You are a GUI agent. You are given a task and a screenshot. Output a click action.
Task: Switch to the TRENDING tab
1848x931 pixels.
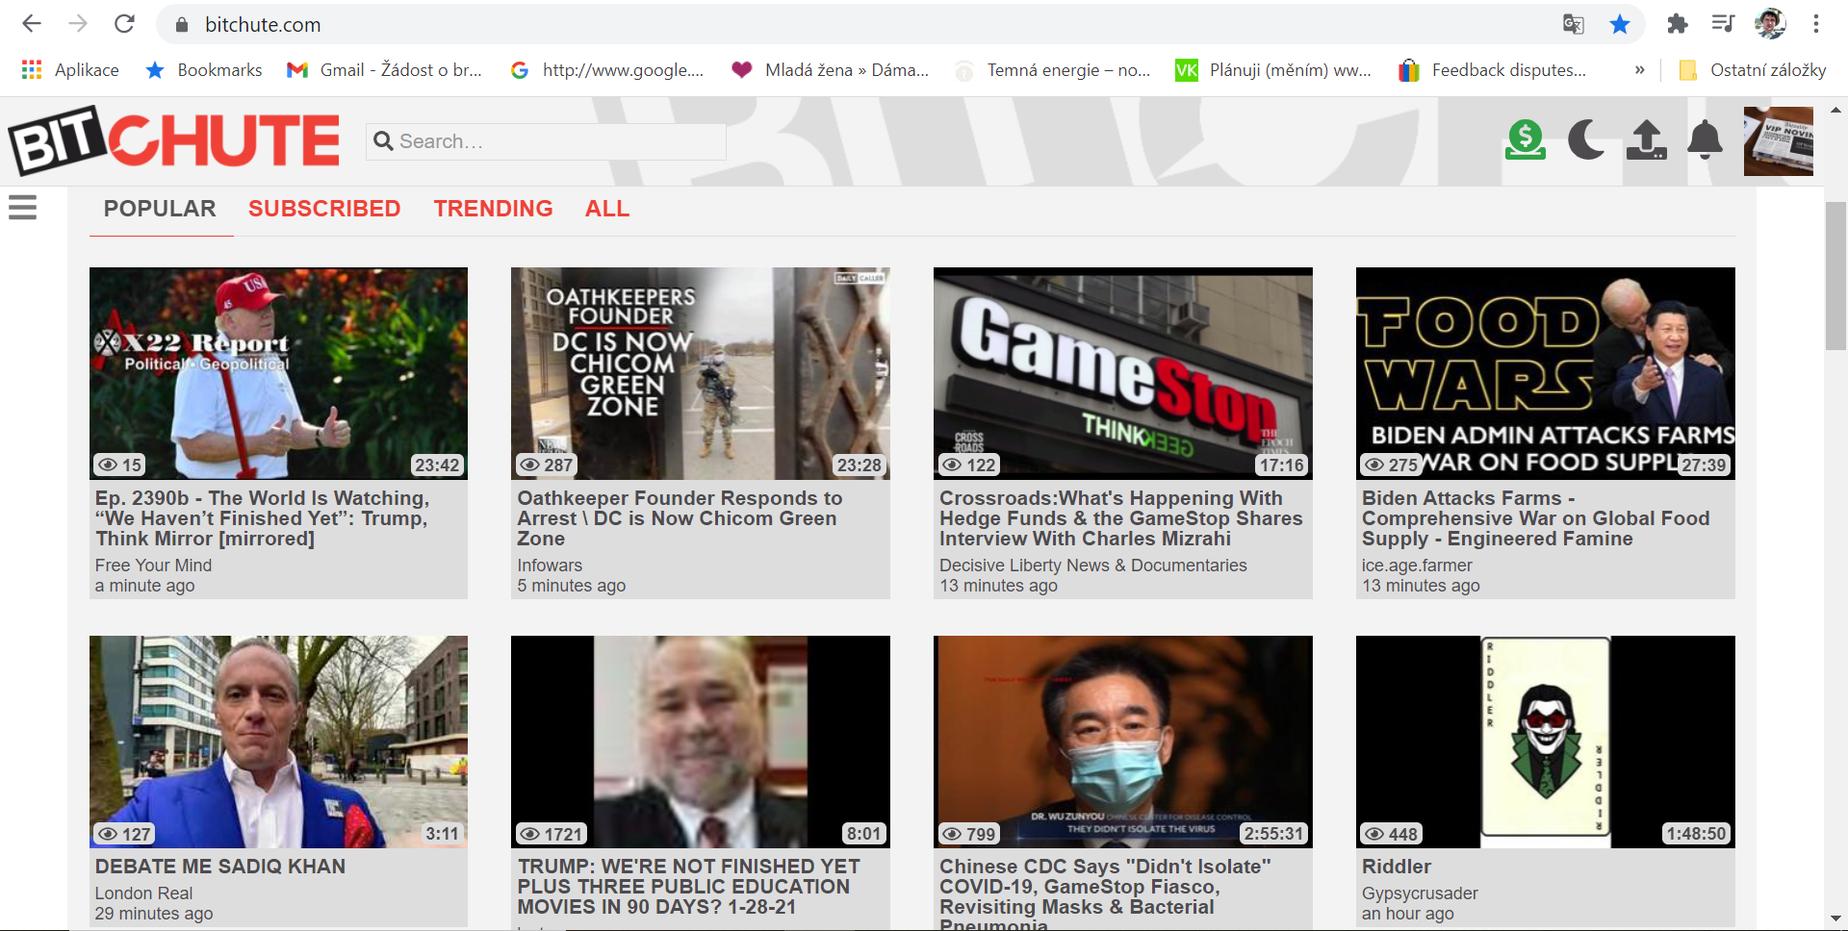(493, 209)
